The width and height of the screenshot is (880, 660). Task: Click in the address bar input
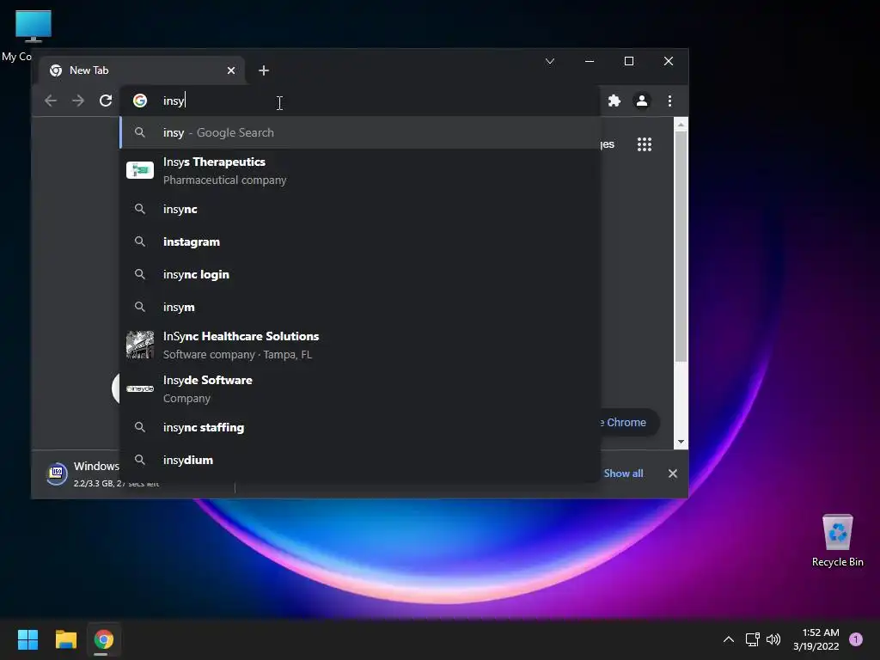point(359,101)
